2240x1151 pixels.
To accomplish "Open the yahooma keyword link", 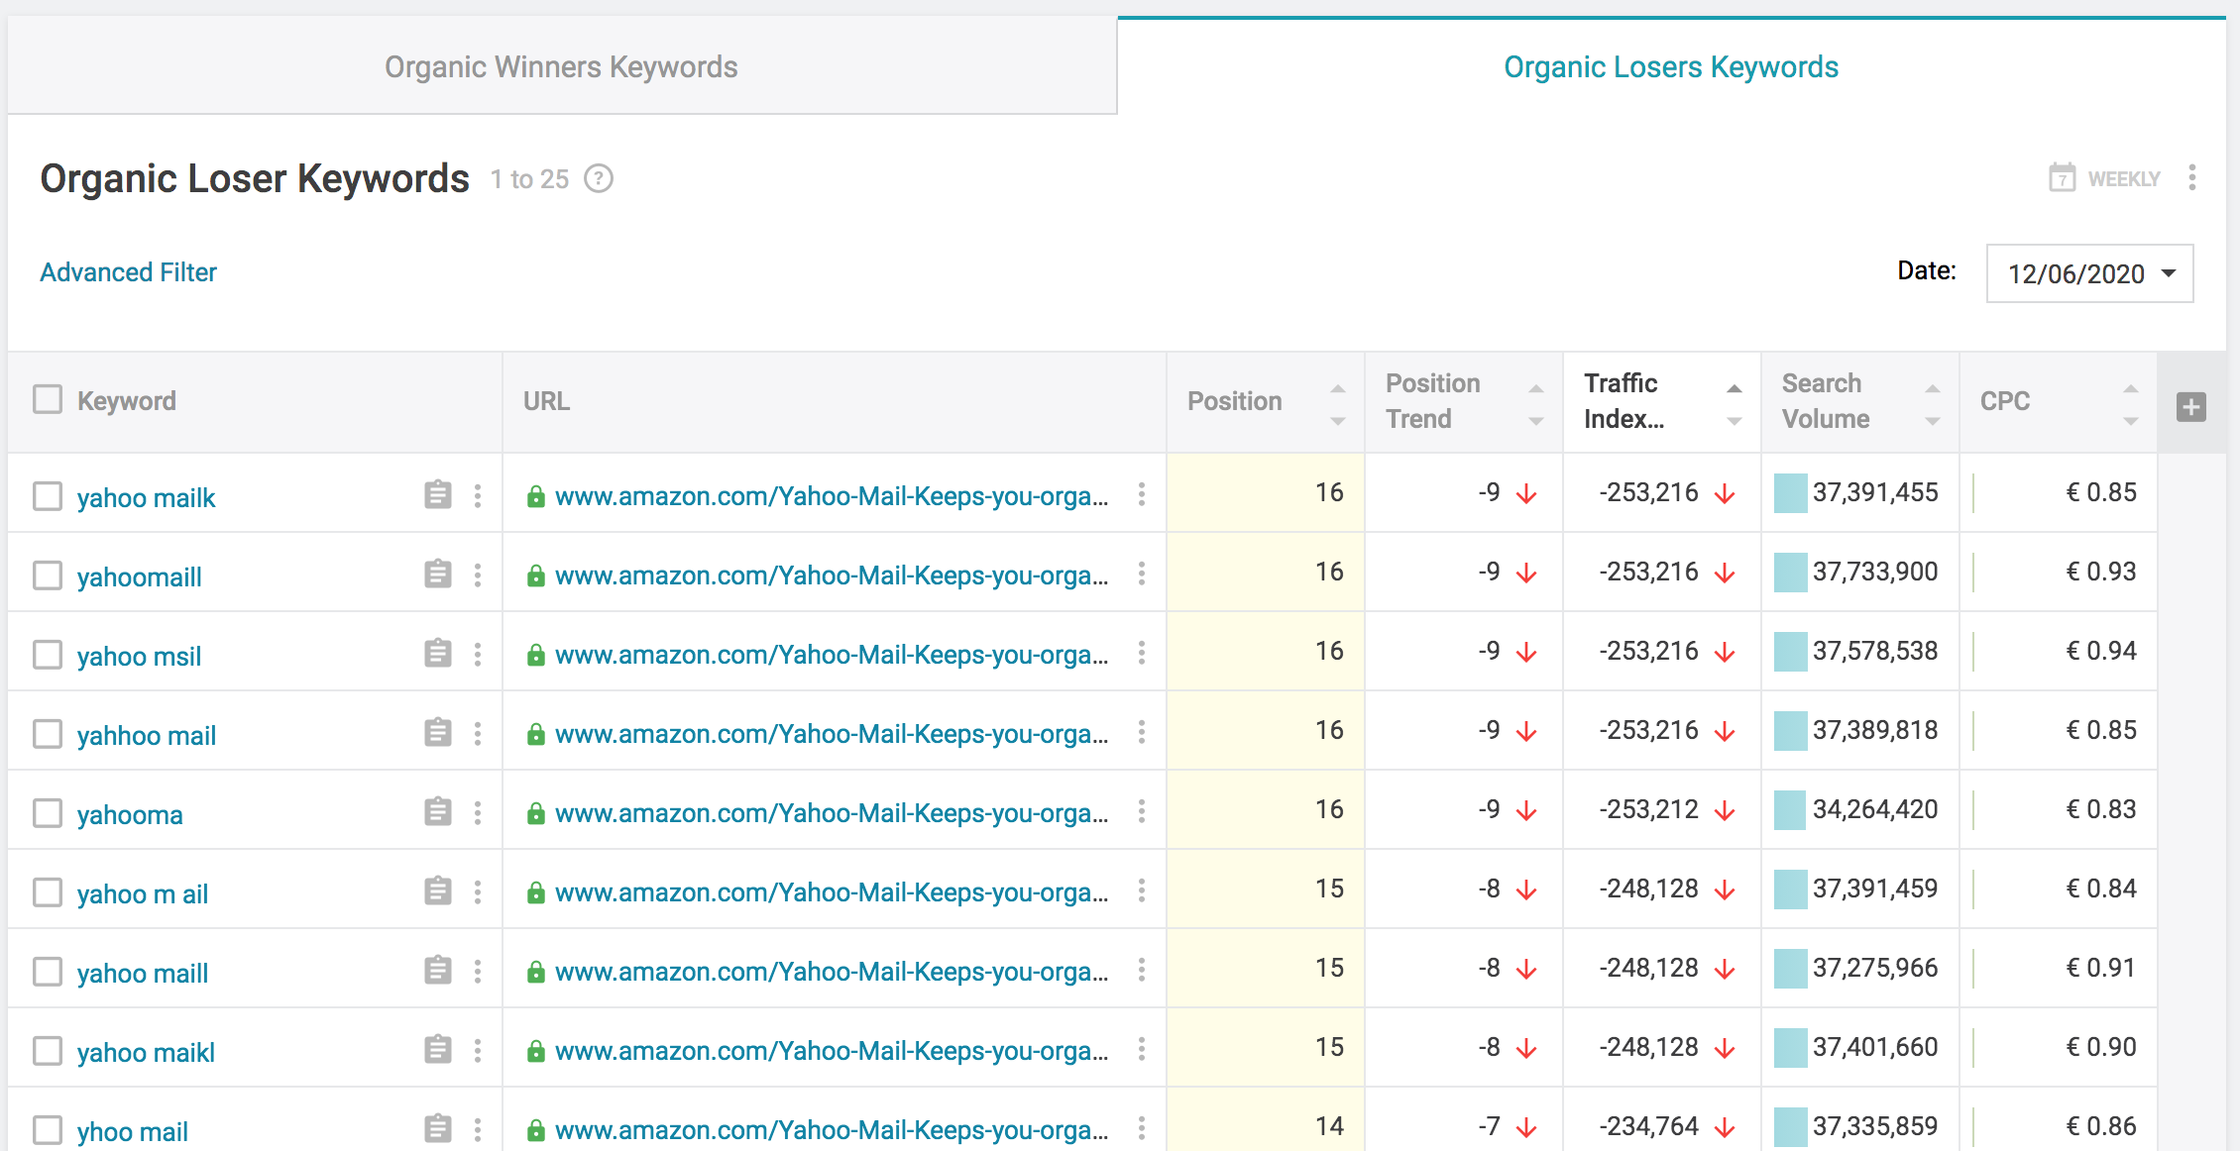I will (130, 814).
